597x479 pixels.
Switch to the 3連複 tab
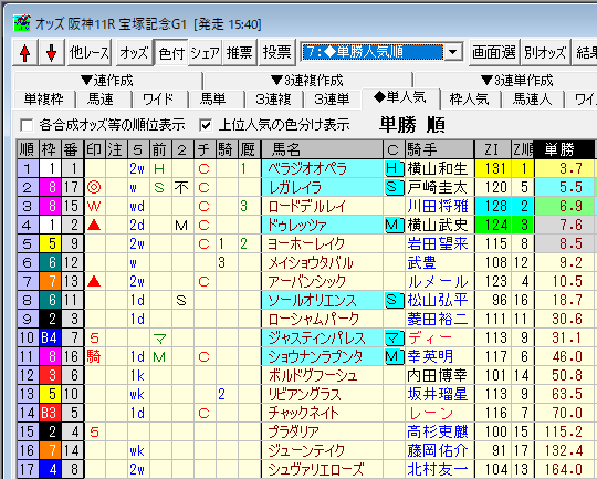tap(274, 100)
